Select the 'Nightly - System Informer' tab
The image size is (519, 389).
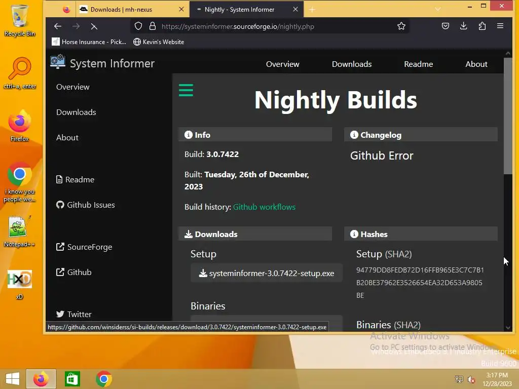[246, 9]
